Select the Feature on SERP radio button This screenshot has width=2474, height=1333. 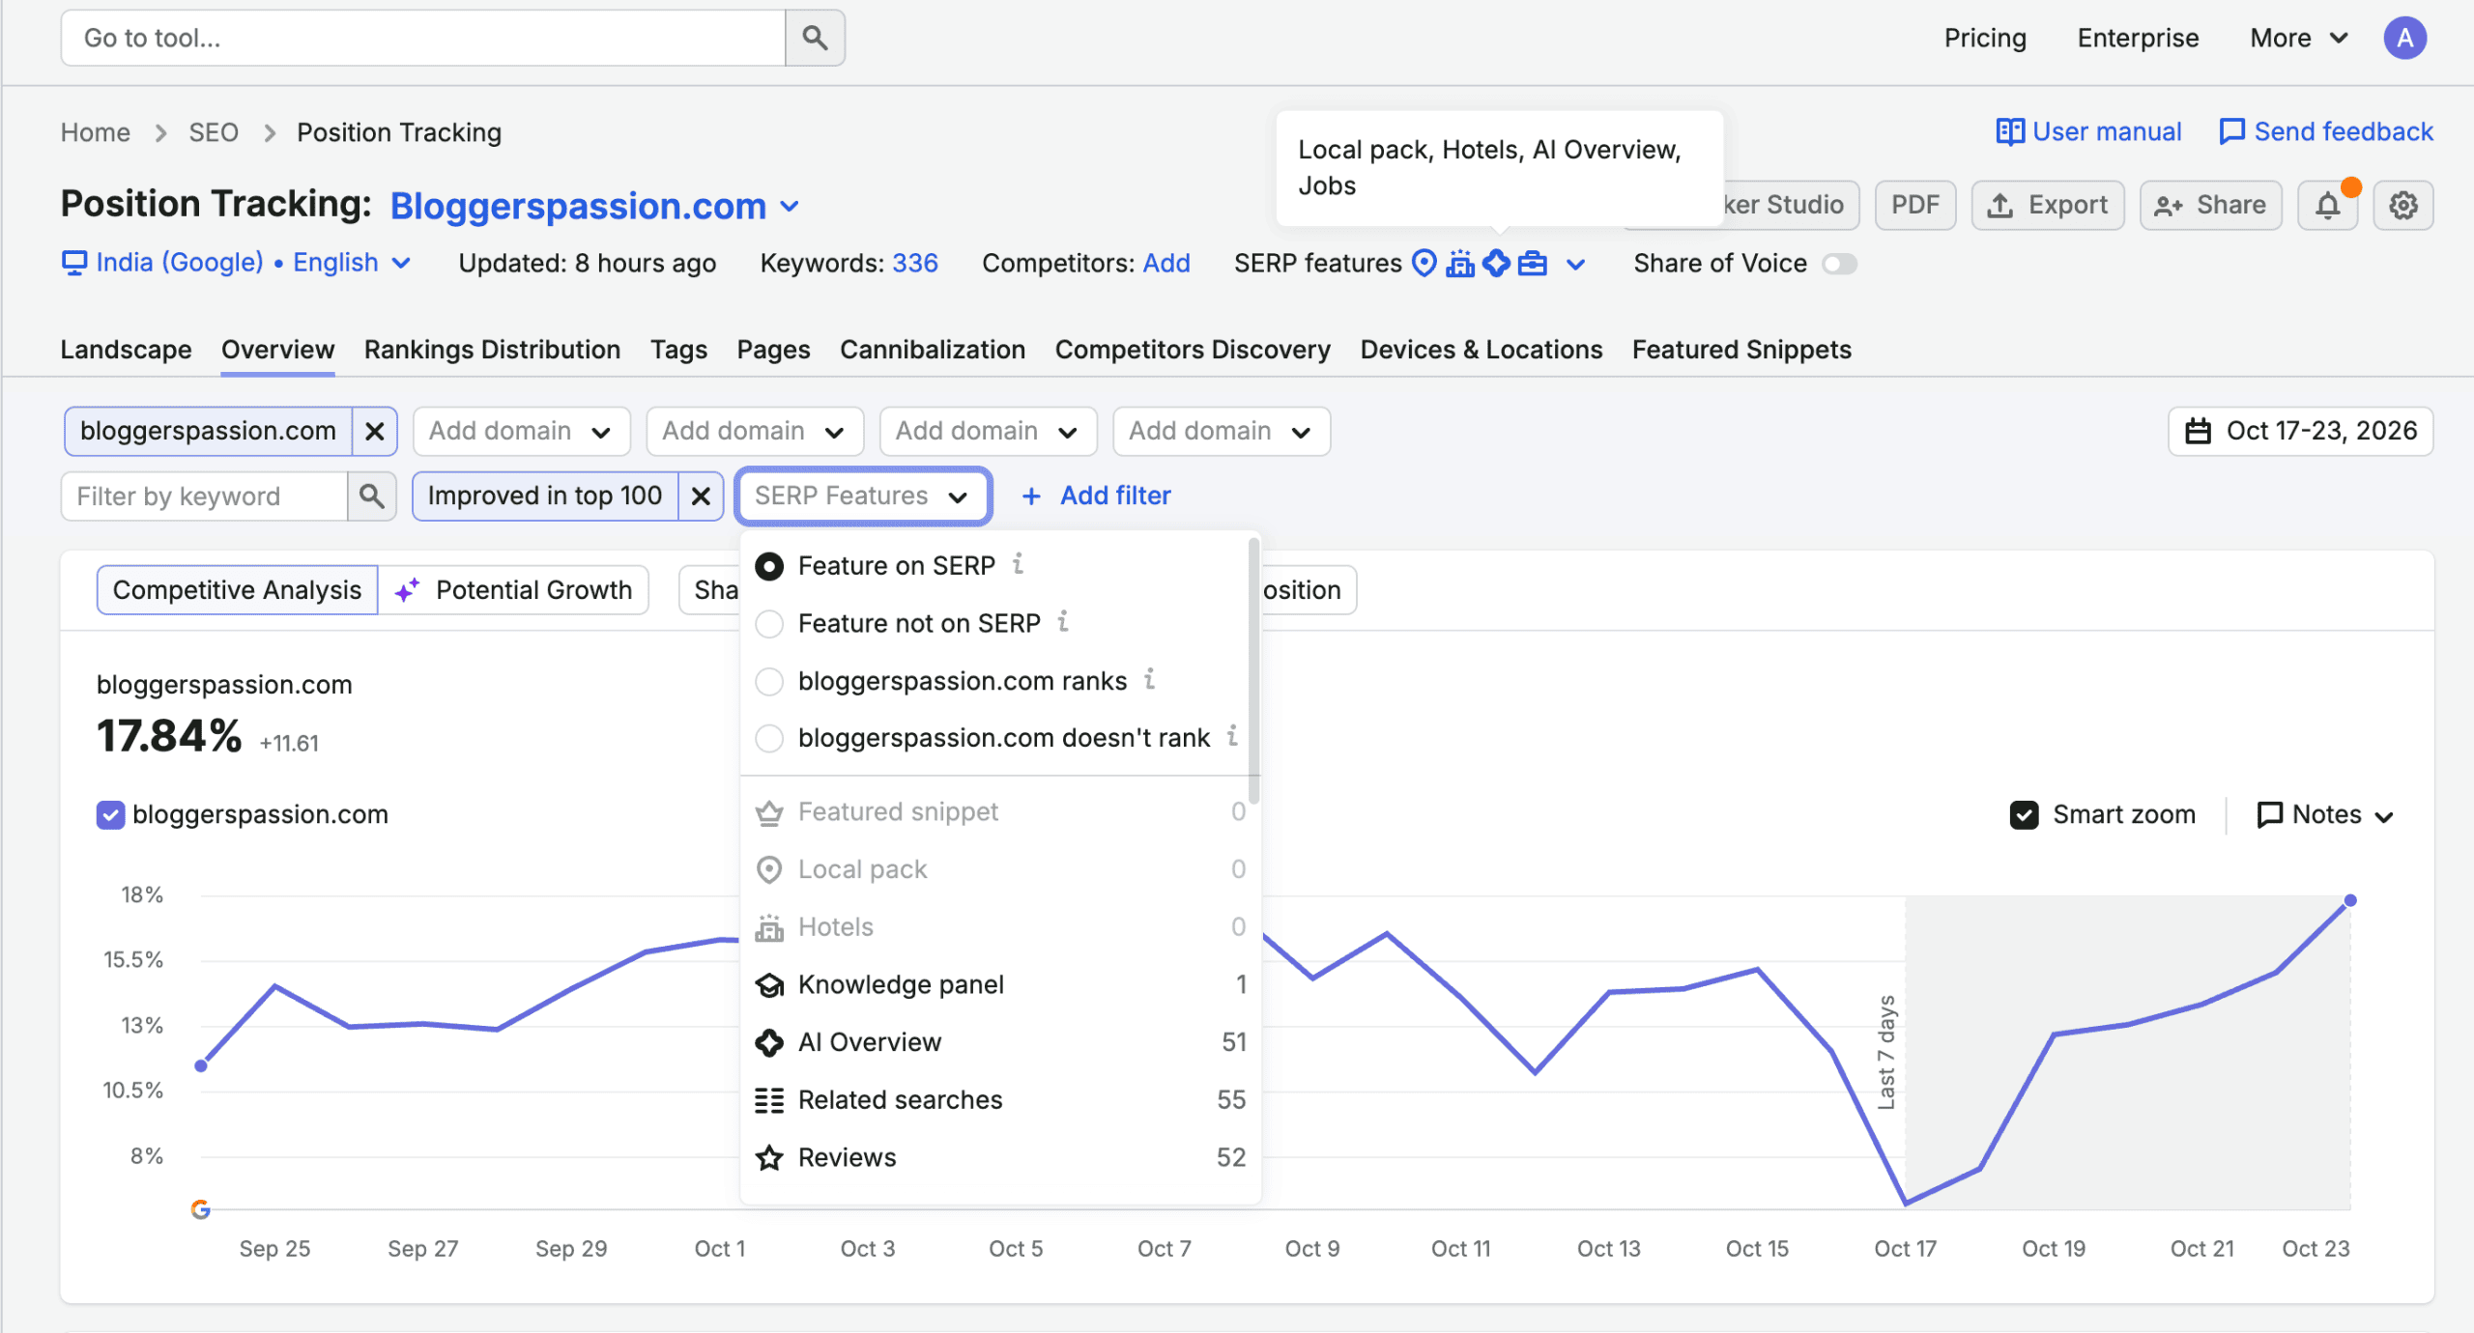pyautogui.click(x=769, y=566)
